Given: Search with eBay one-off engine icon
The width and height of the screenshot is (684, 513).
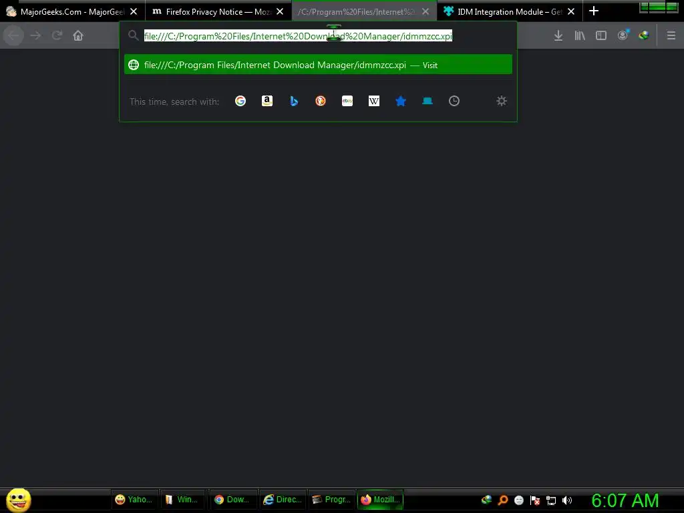Looking at the screenshot, I should click(347, 102).
